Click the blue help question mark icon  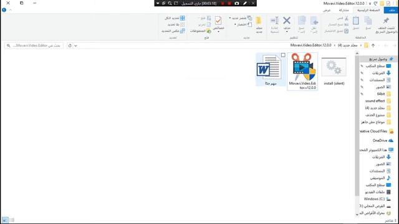click(x=4, y=10)
